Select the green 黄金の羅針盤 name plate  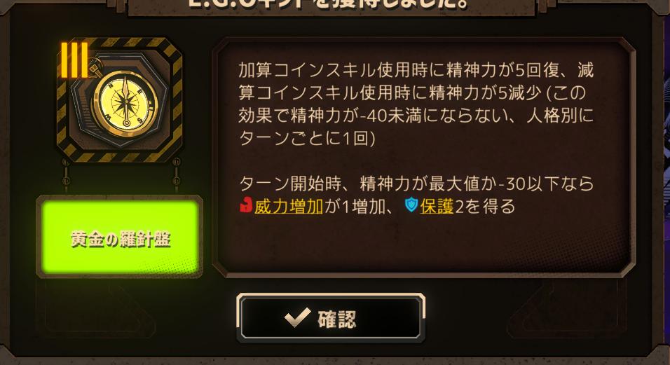(x=120, y=237)
